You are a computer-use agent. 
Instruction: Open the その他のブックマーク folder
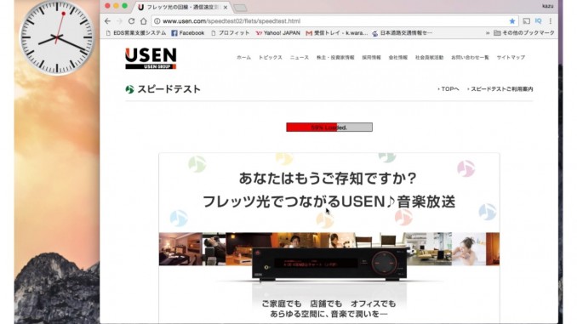524,33
